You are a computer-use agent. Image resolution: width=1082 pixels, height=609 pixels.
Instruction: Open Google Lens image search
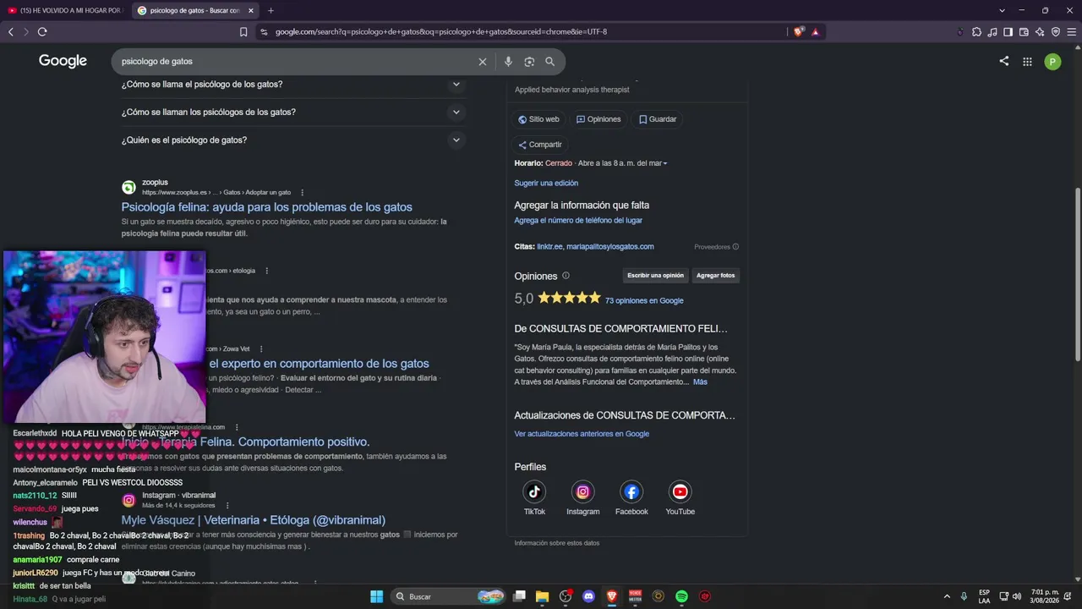pyautogui.click(x=529, y=62)
